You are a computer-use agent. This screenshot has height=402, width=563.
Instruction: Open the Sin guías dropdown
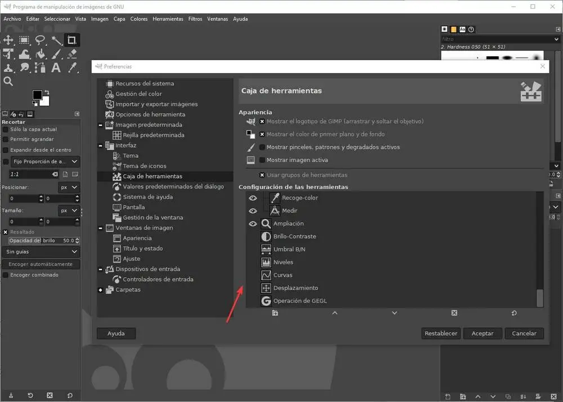click(41, 252)
